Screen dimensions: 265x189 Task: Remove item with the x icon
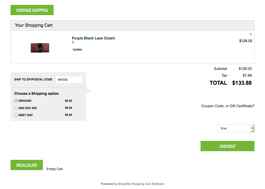click(x=251, y=34)
